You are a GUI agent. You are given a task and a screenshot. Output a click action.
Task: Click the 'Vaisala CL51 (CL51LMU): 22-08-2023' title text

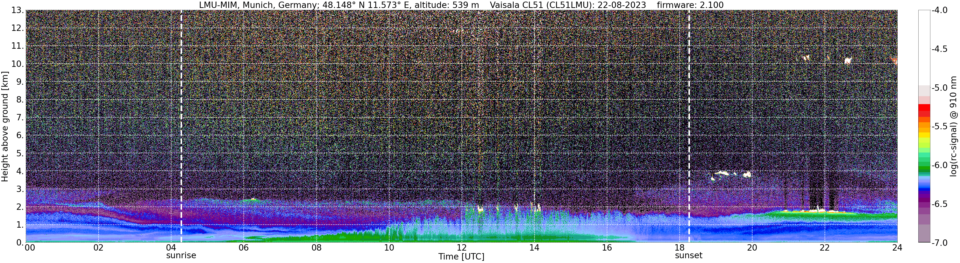click(x=568, y=5)
